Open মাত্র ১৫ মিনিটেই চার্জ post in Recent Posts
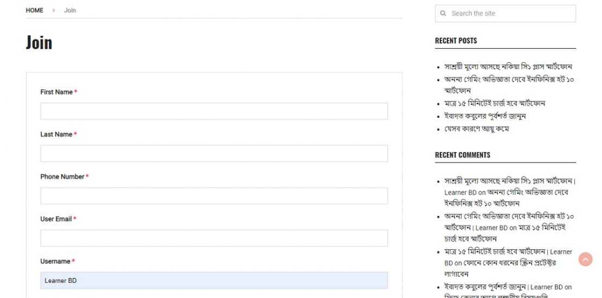602x298 pixels. pos(494,103)
